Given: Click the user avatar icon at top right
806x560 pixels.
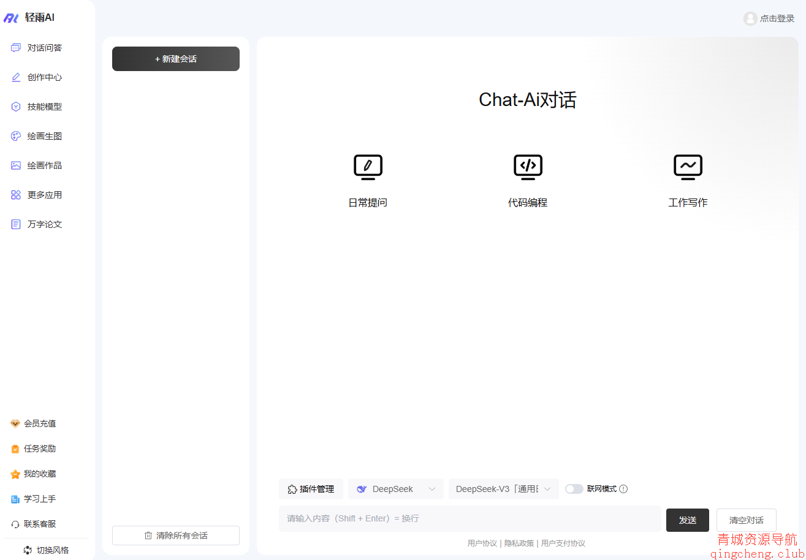Looking at the screenshot, I should point(750,18).
